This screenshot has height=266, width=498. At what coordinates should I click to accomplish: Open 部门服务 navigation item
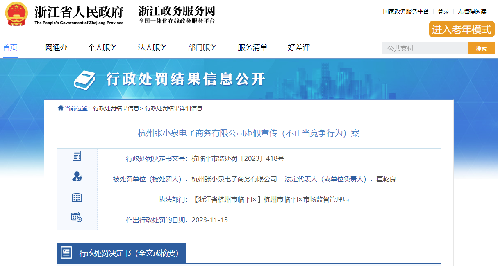202,47
